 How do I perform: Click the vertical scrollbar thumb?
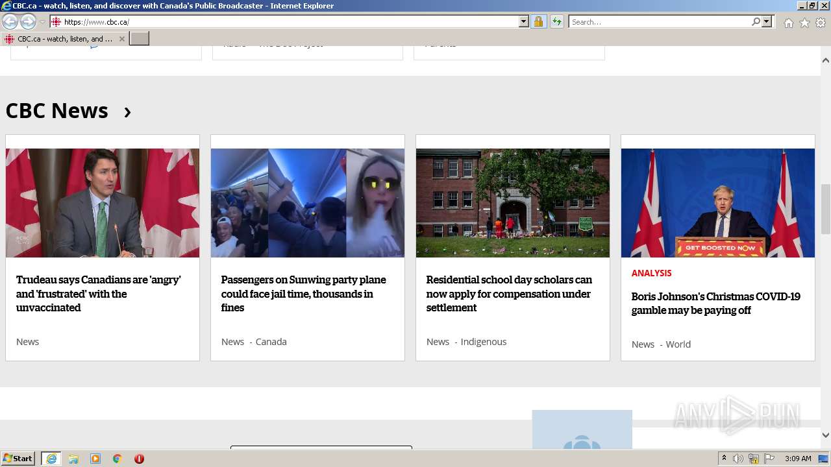(826, 208)
